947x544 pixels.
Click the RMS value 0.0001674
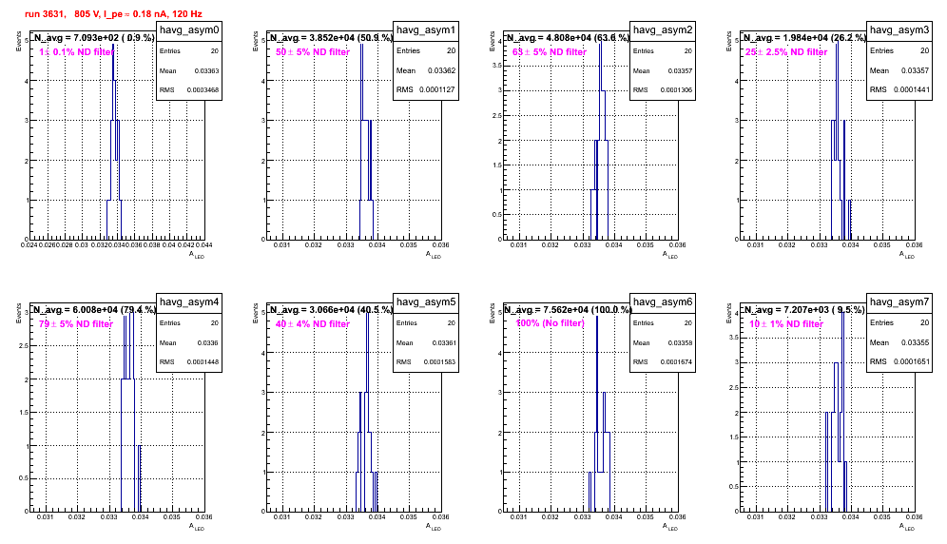676,362
